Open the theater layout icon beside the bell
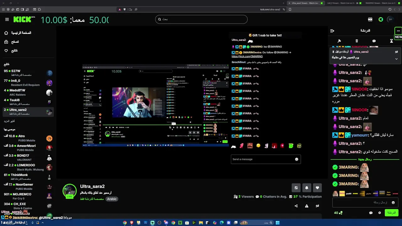 [296, 188]
